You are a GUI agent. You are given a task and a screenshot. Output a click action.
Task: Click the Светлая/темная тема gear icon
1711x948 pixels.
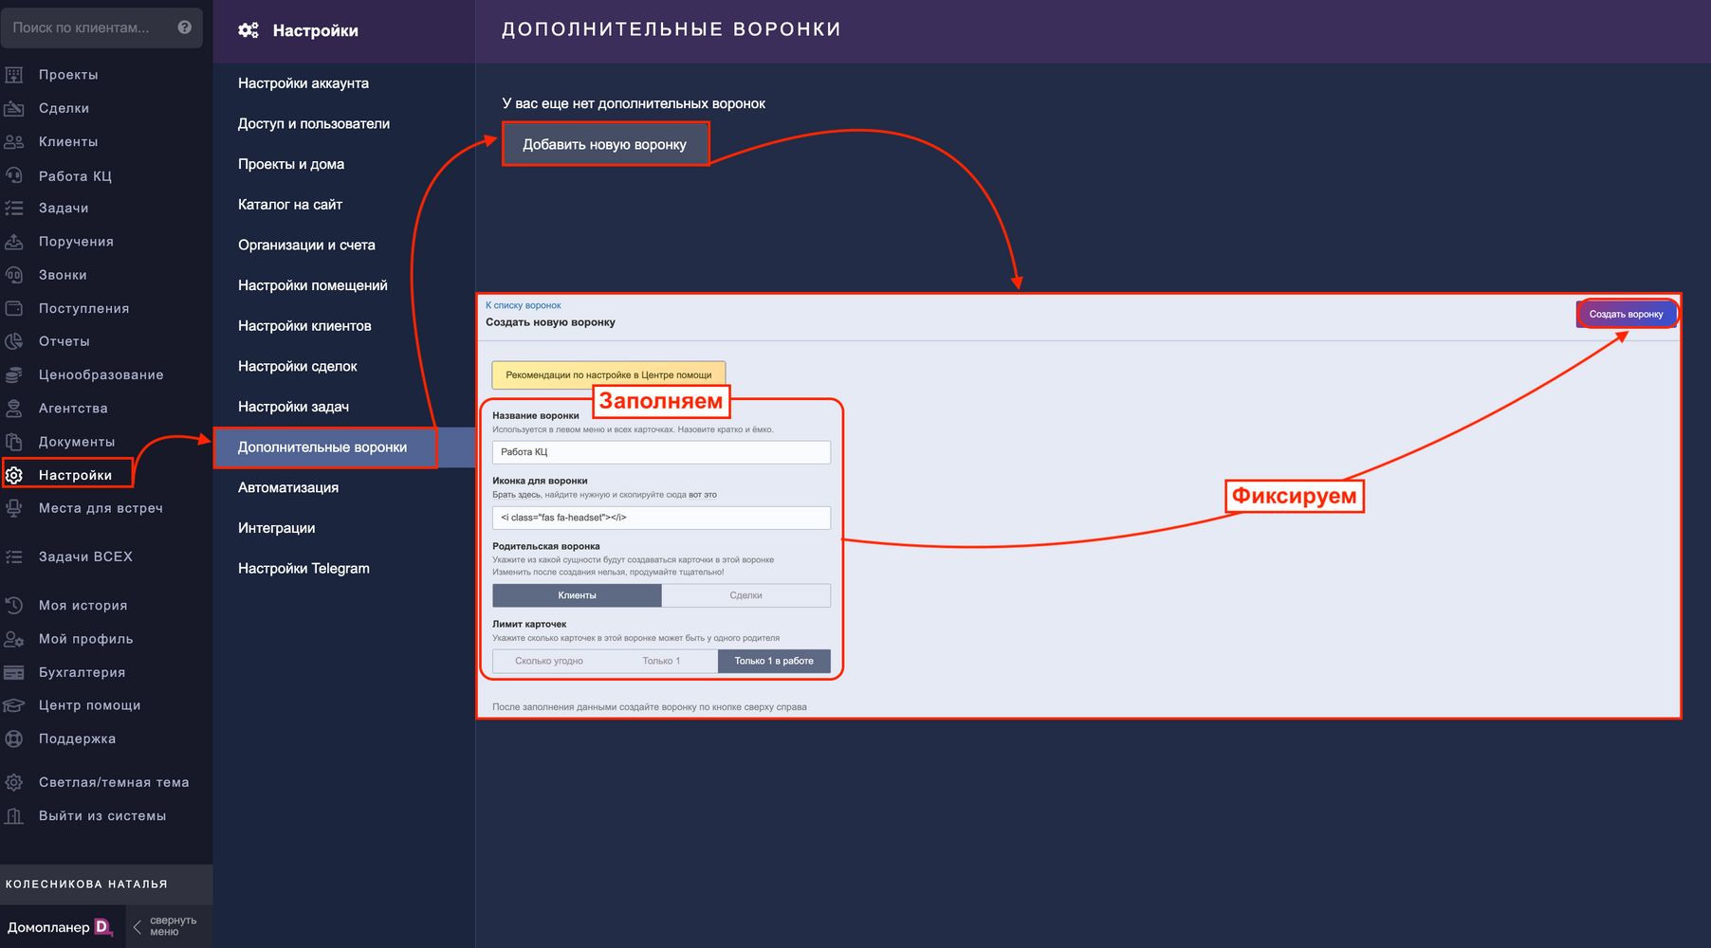click(14, 782)
